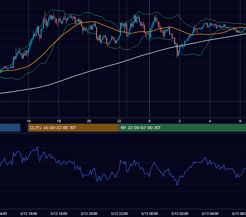Screen dimensions: 246x217
Task: Click the 0 hour label on price chart axis
Action: pos(149,121)
